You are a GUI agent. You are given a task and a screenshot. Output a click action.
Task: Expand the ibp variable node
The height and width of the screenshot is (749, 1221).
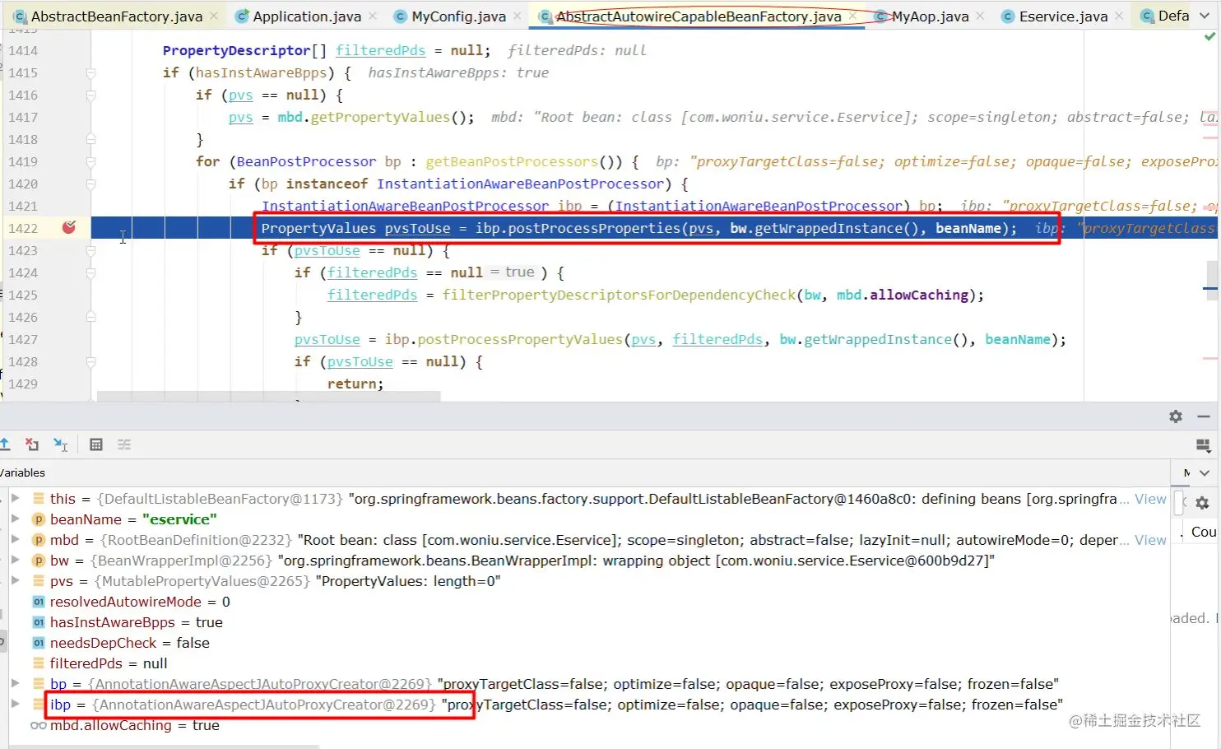click(15, 704)
